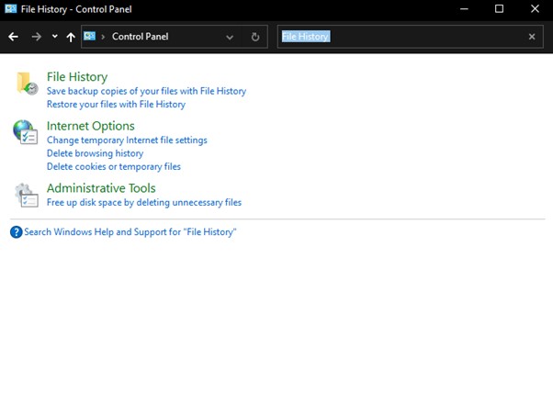The image size is (553, 415).
Task: Click the Administrative Tools gear icon
Action: (25, 195)
